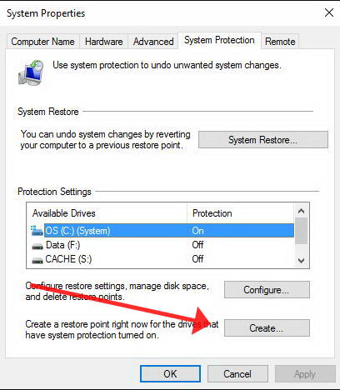Viewport: 340px width, 390px height.
Task: Close the System Properties dialog
Action: [329, 12]
